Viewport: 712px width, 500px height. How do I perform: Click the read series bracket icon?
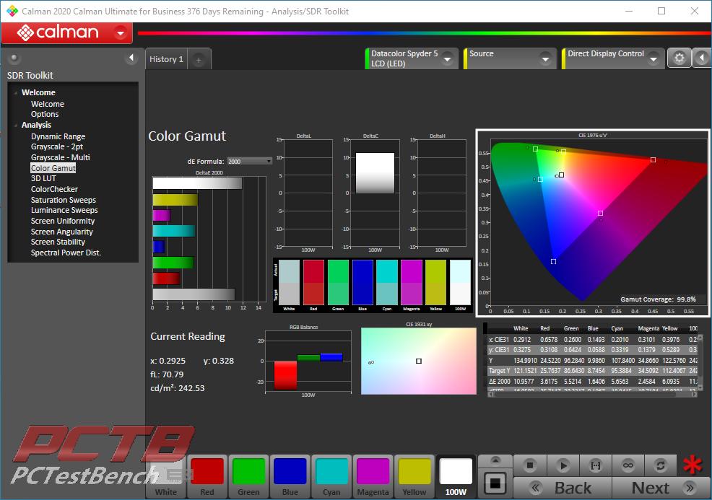coord(595,465)
